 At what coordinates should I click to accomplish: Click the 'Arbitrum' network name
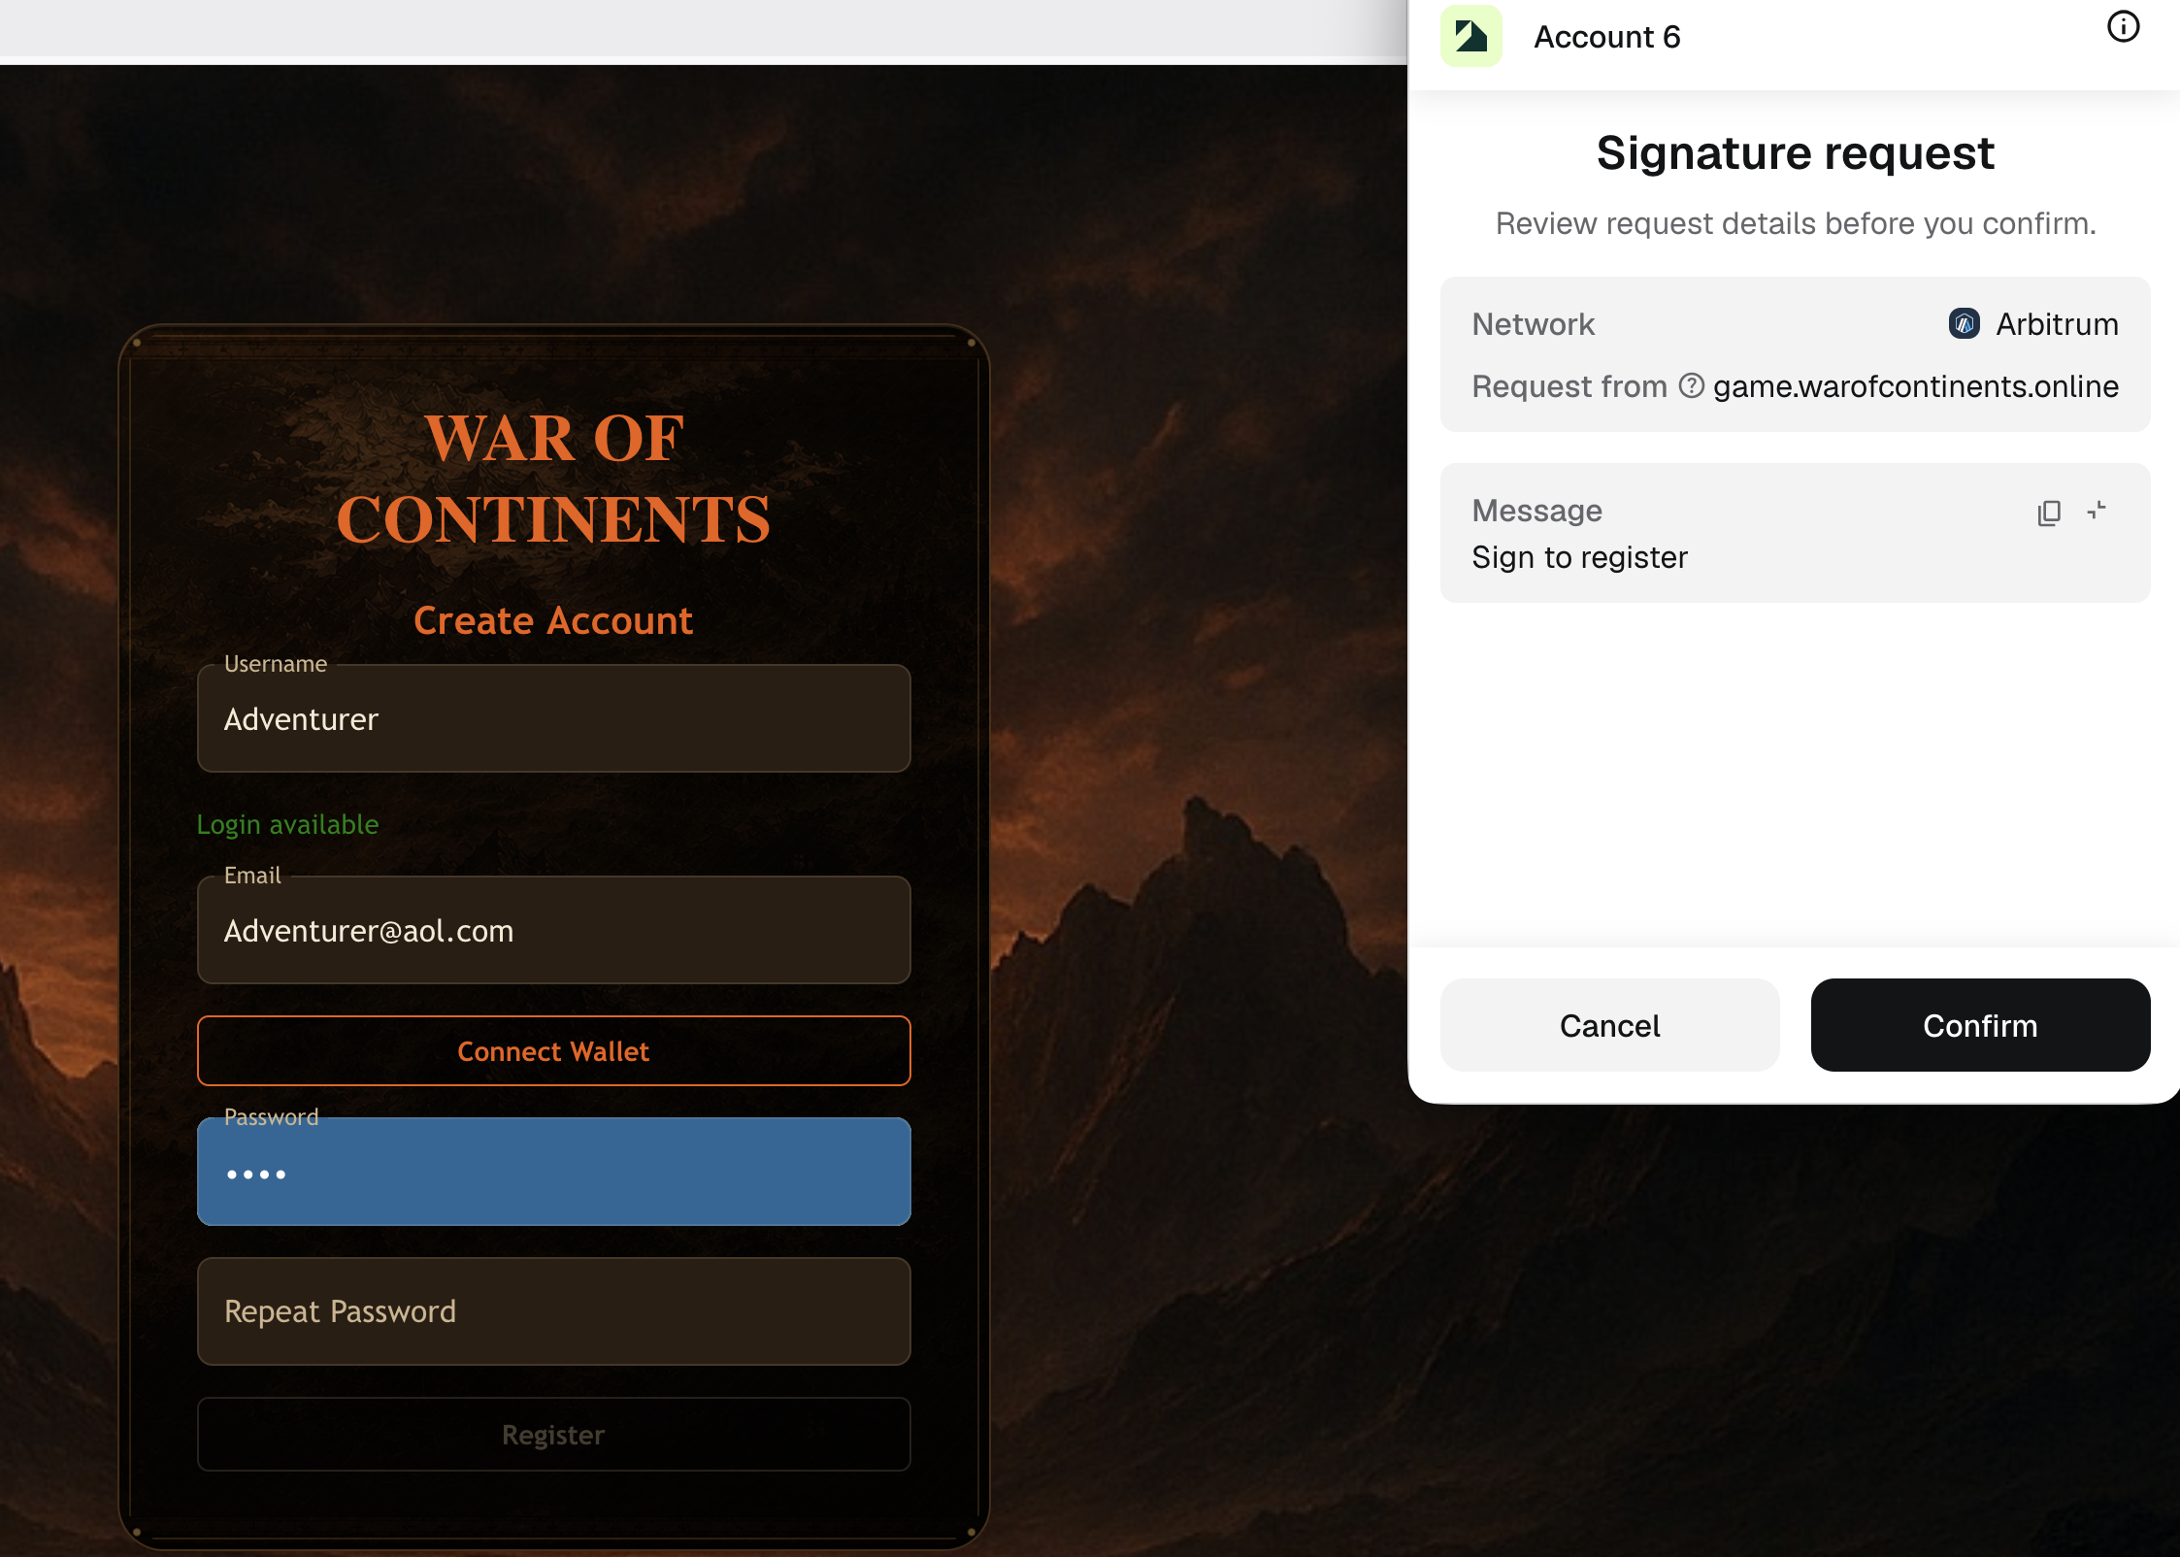(x=2057, y=324)
